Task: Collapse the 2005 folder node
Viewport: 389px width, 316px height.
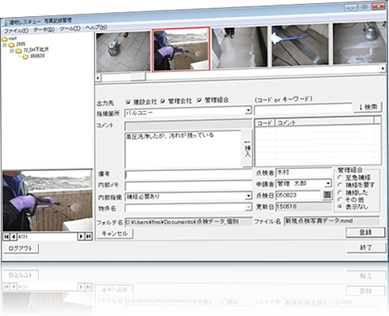Action: (x=5, y=45)
